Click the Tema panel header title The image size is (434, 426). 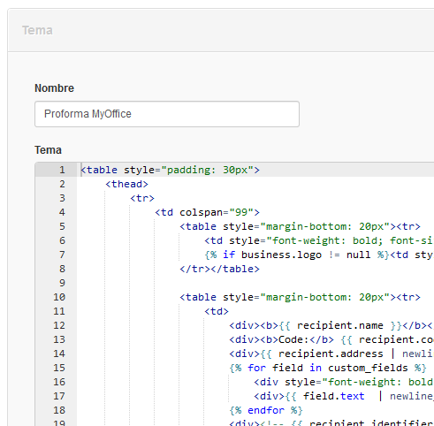(37, 30)
